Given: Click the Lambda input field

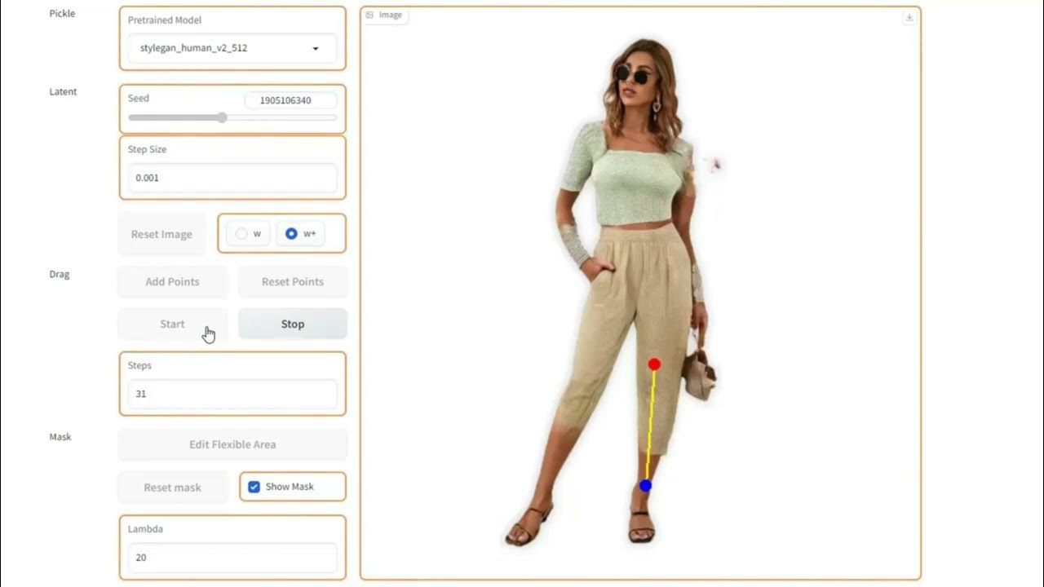Looking at the screenshot, I should [x=232, y=558].
